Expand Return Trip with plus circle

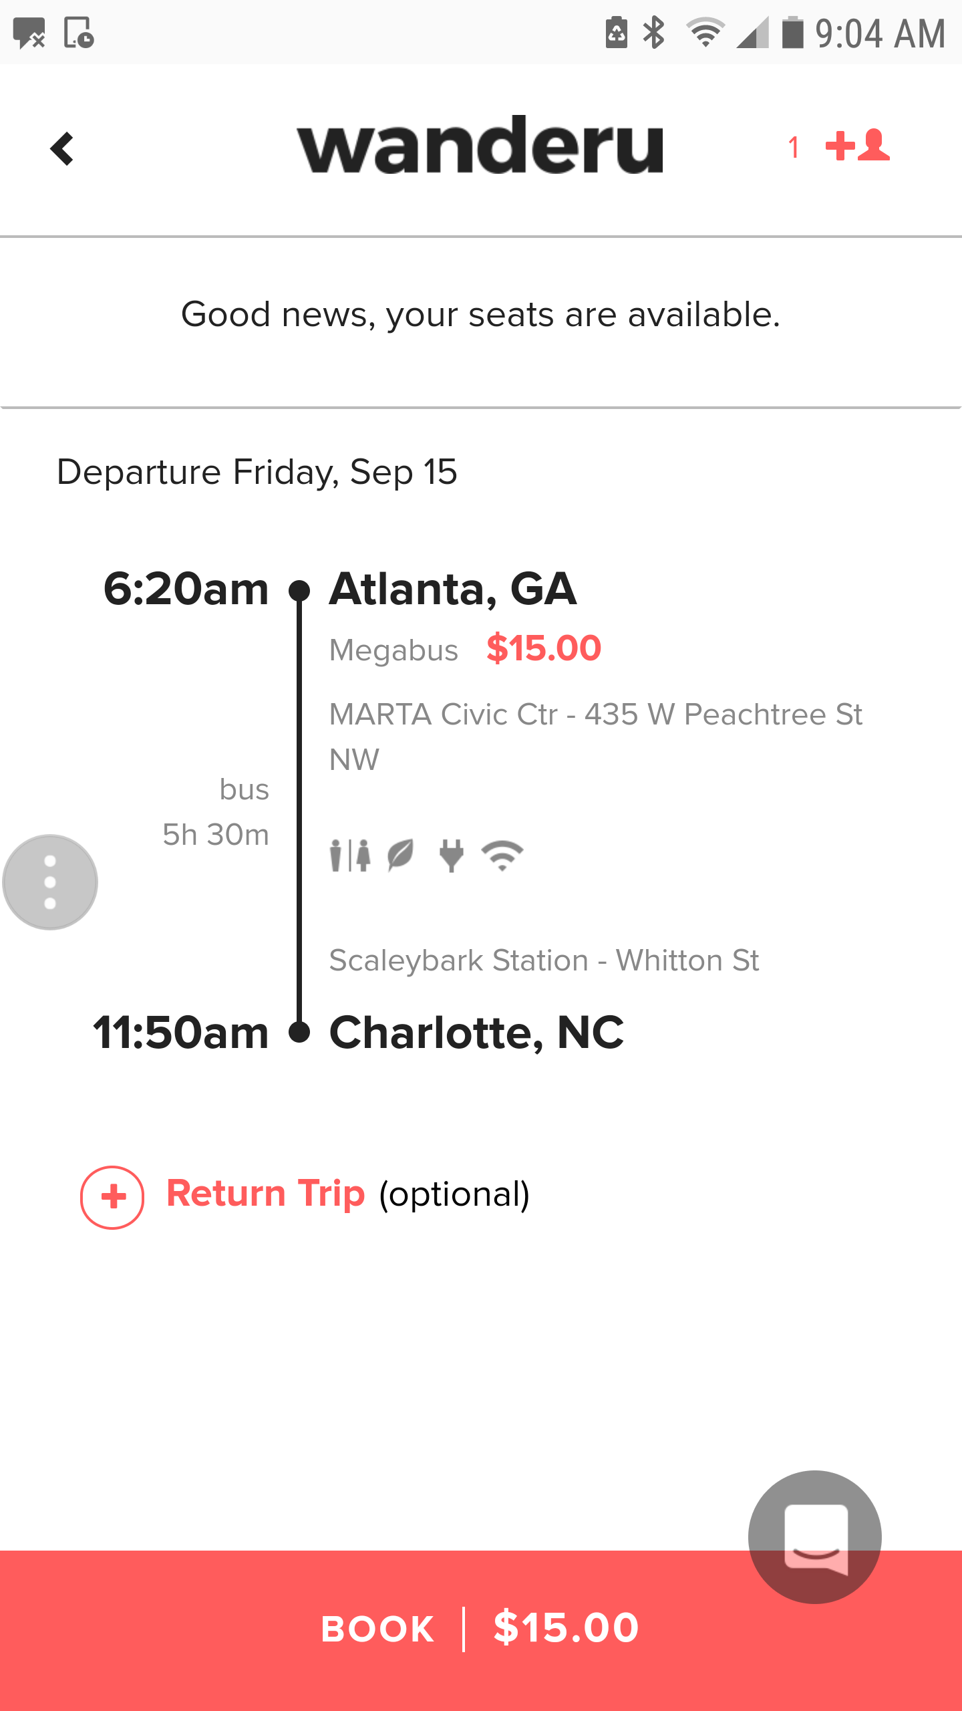pyautogui.click(x=112, y=1197)
